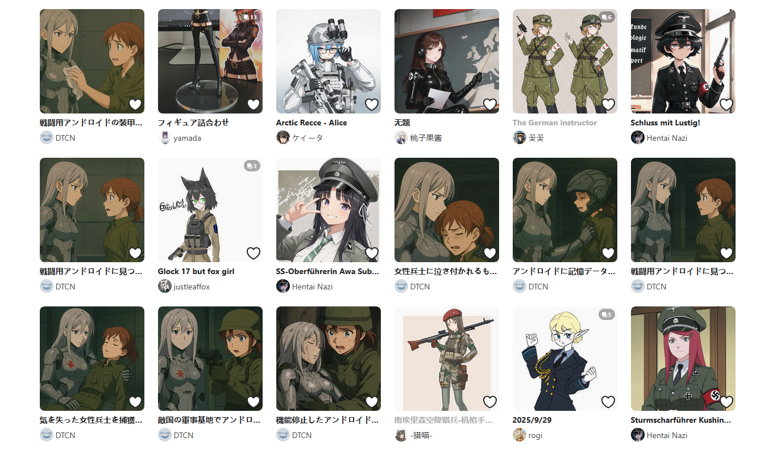Click the 3-page badge on fox girl artwork
Screen dimensions: 760x450
click(252, 166)
